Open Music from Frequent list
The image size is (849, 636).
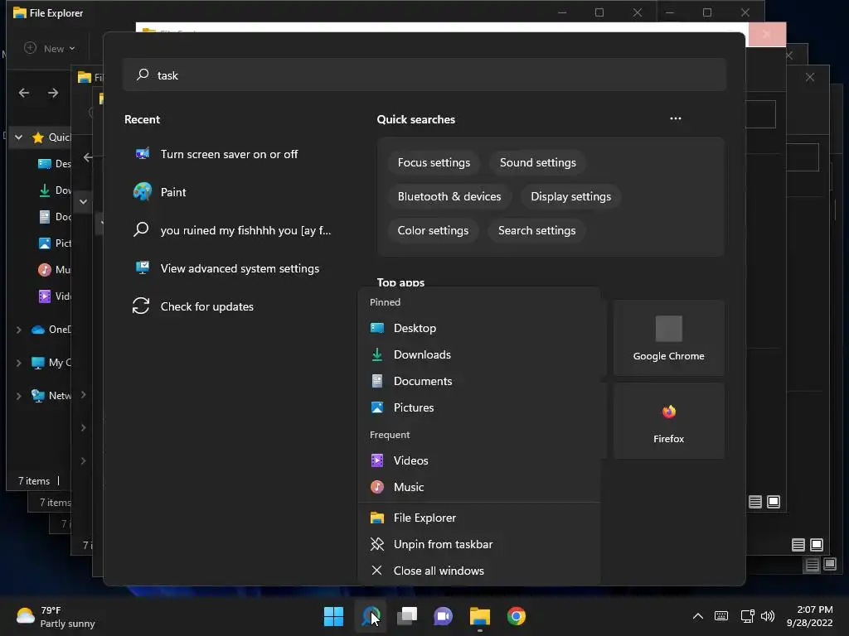[479, 487]
